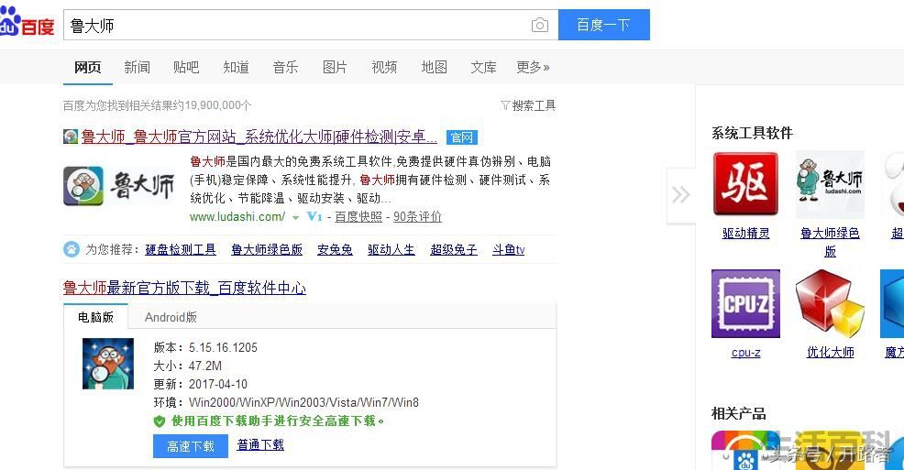Expand the sidebar with the double-arrow toggle

681,194
